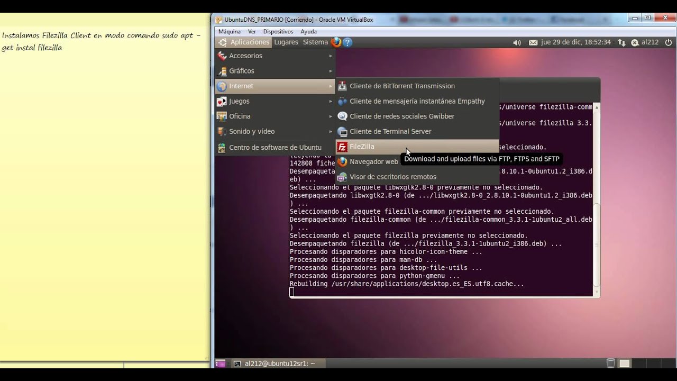
Task: Click the Sonido y vídeo icon
Action: tap(222, 131)
